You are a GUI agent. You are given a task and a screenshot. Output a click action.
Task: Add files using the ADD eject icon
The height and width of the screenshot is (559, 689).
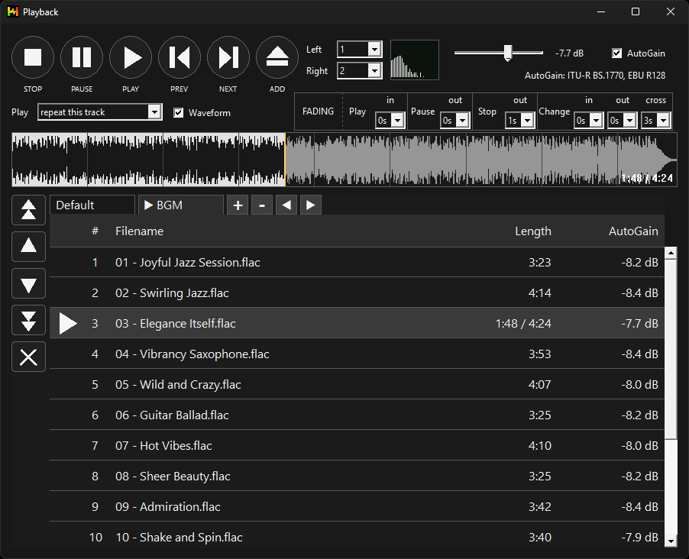coord(277,57)
